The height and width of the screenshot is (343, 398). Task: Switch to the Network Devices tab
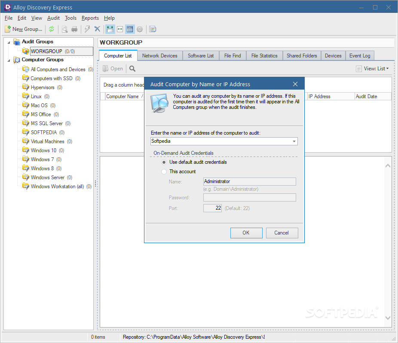[159, 56]
